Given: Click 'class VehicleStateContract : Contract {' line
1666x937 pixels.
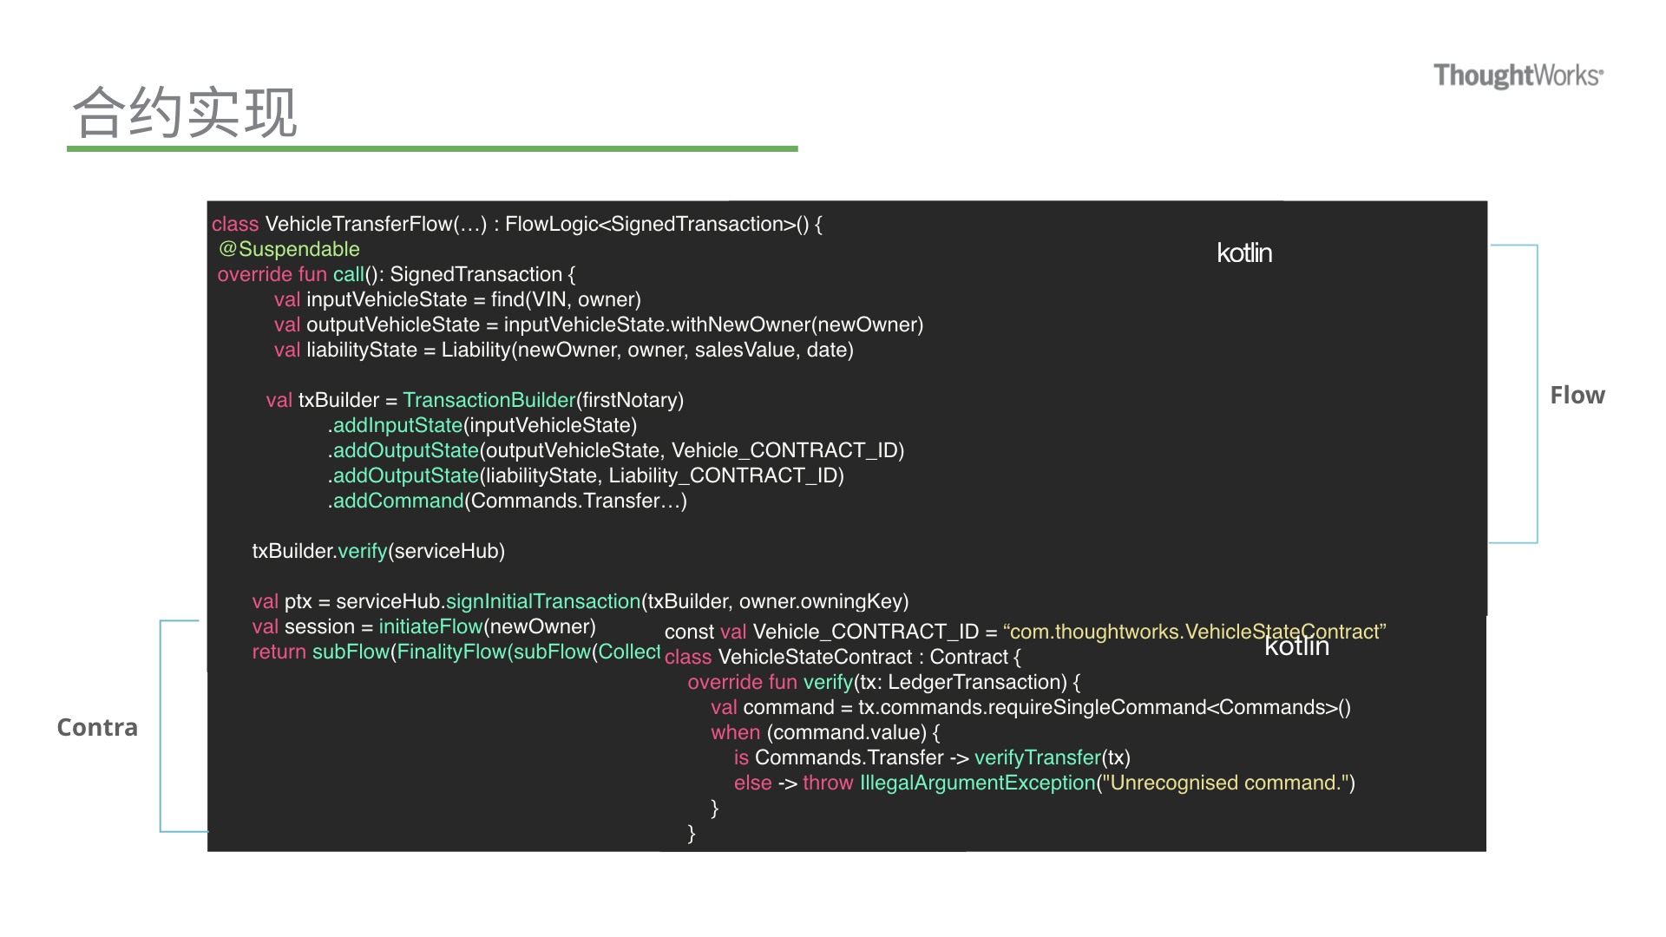Looking at the screenshot, I should click(x=843, y=657).
